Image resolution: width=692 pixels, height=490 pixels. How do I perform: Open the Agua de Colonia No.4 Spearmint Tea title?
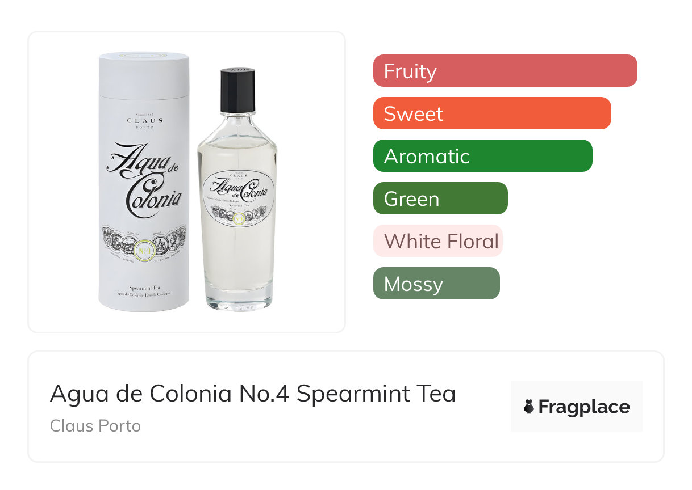coord(253,394)
